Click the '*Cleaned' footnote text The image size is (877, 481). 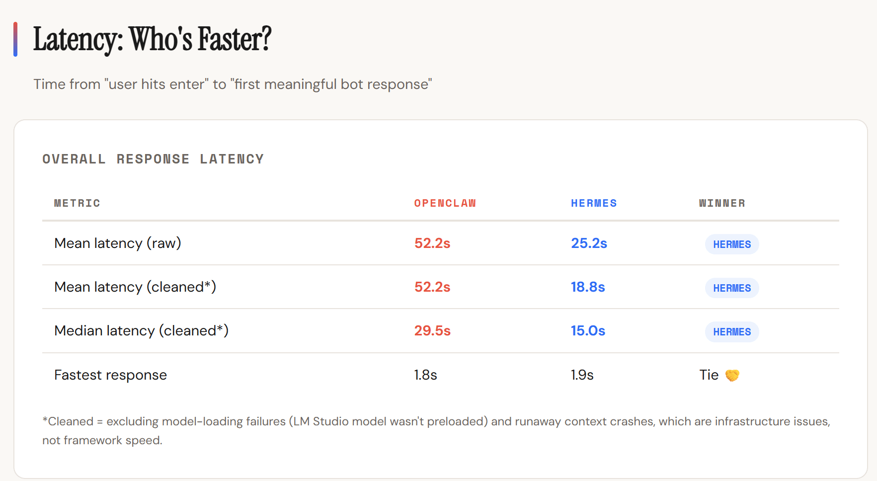coord(436,431)
